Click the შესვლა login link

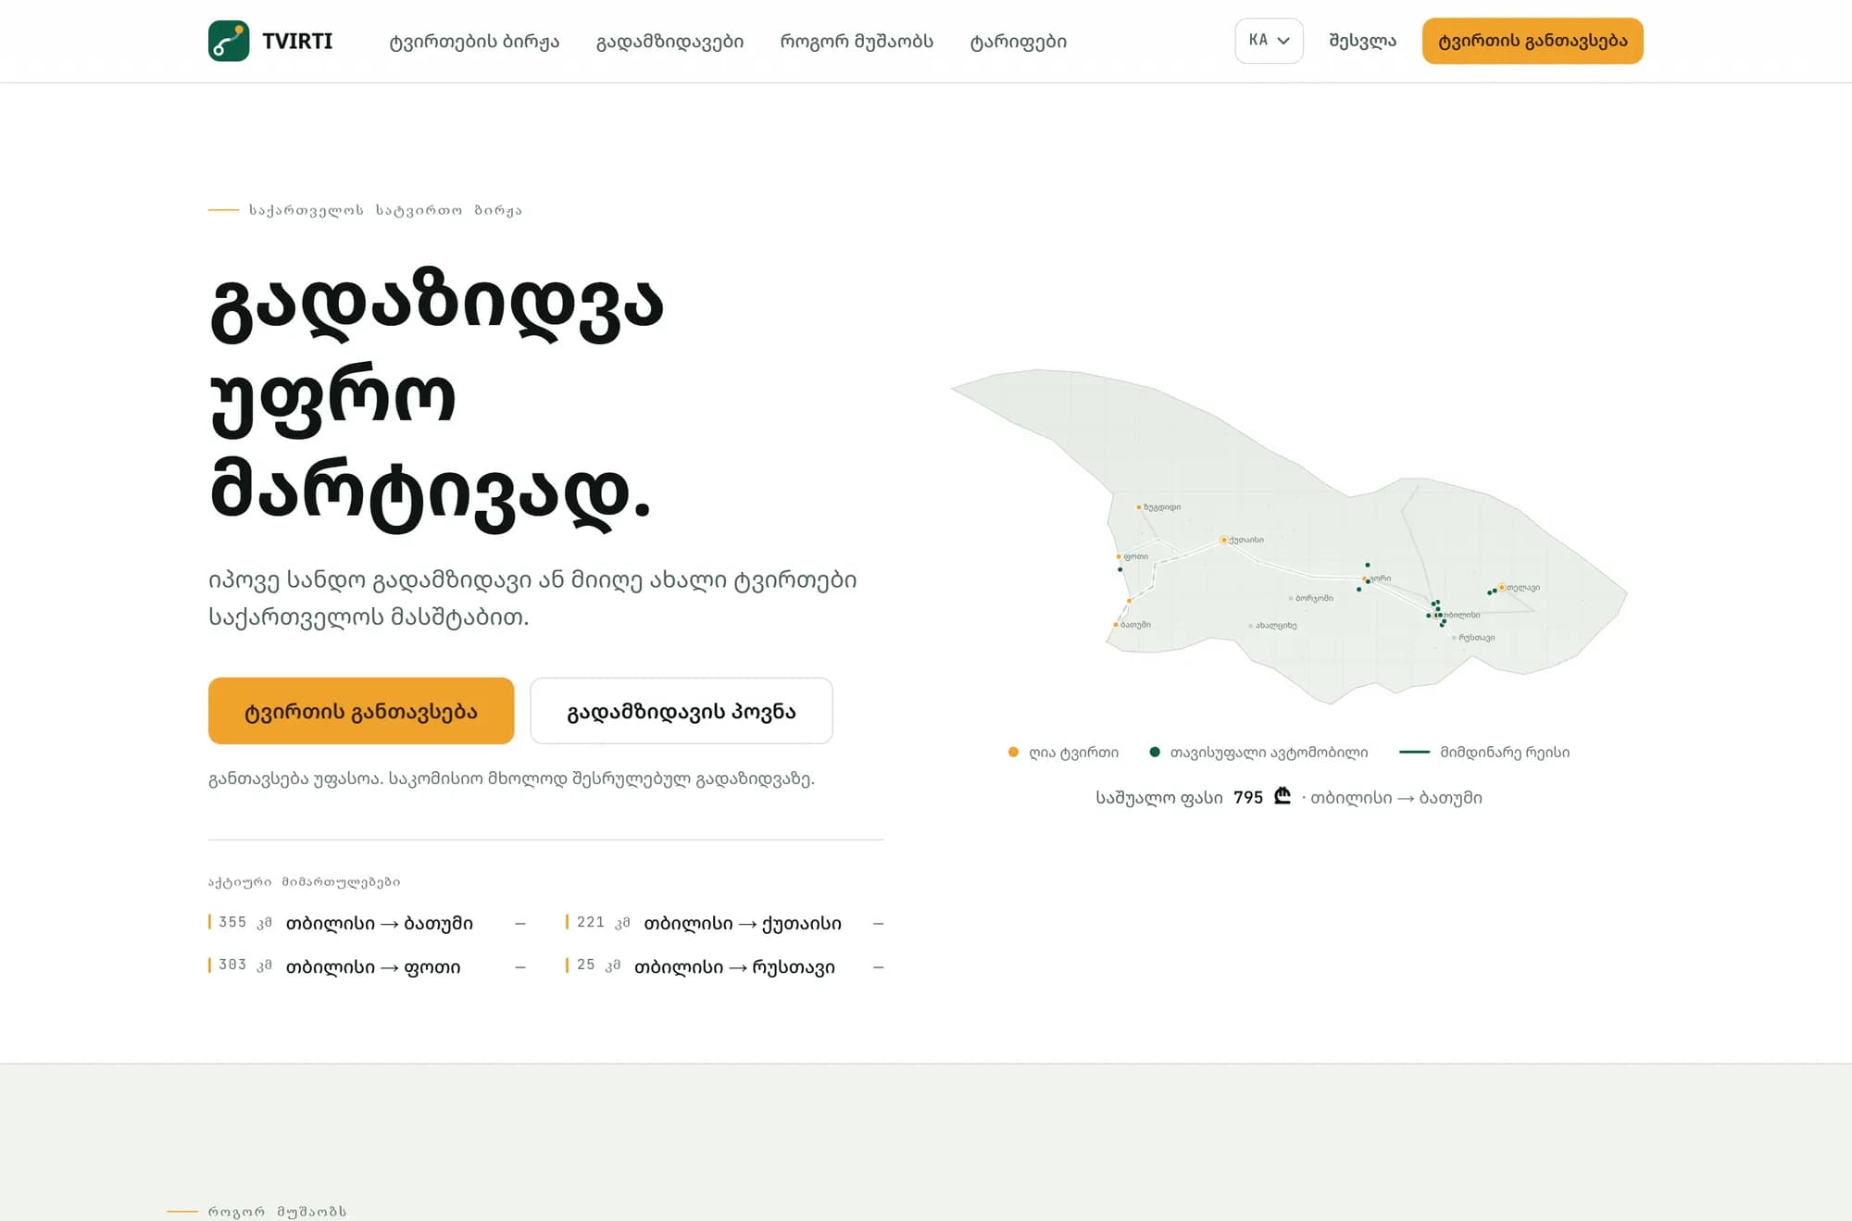[x=1362, y=41]
